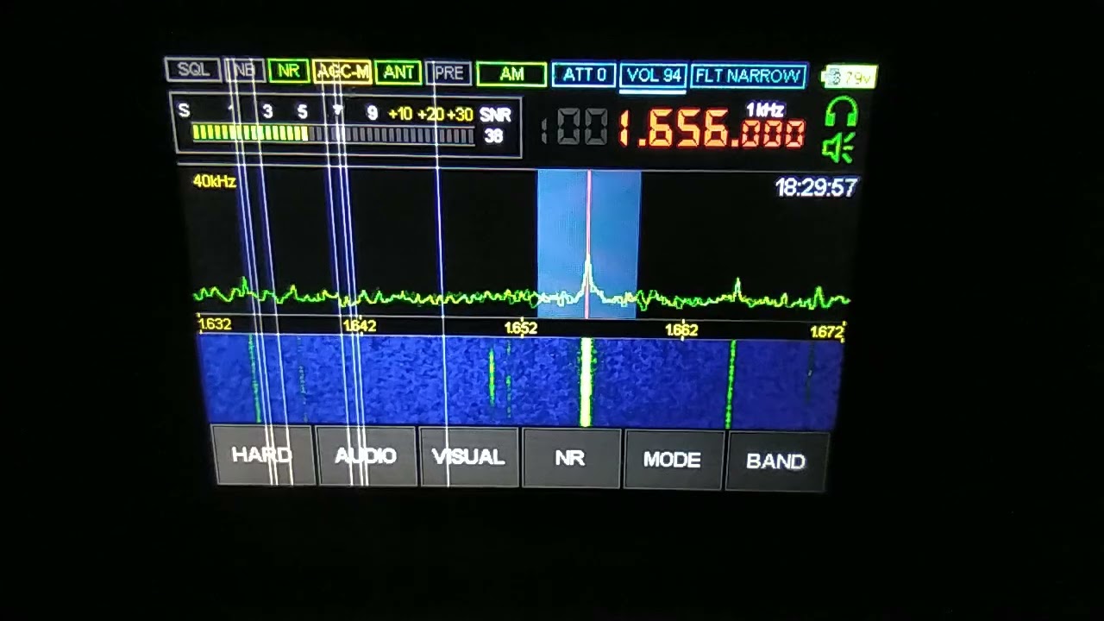1104x621 pixels.
Task: Toggle the AGC-M gain control
Action: (x=342, y=72)
